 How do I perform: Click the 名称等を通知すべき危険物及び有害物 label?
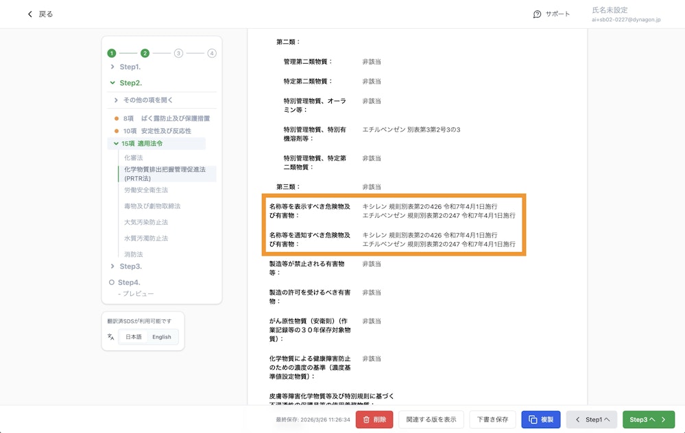[310, 240]
